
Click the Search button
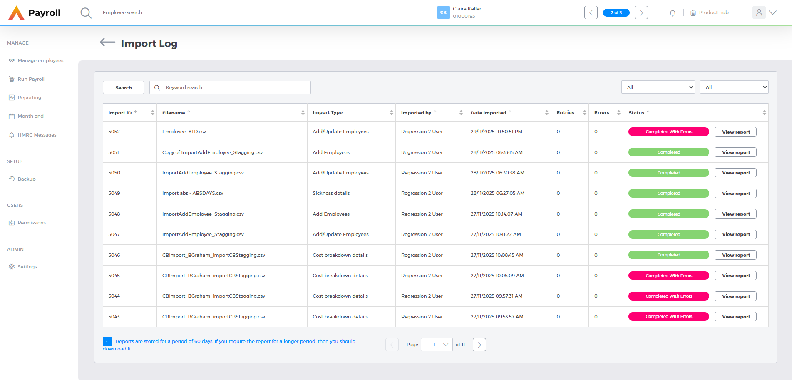pos(123,88)
